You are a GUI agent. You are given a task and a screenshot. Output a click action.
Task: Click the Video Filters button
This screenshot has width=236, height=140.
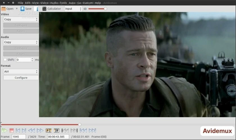coord(21,31)
